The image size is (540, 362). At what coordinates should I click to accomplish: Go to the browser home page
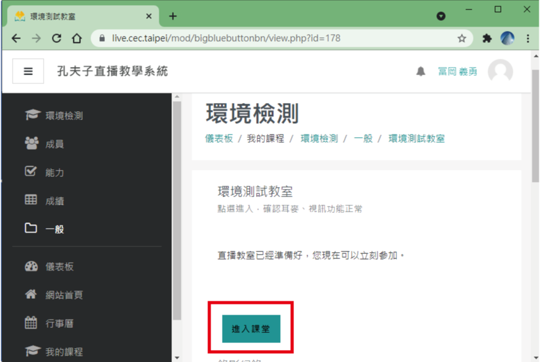[77, 38]
